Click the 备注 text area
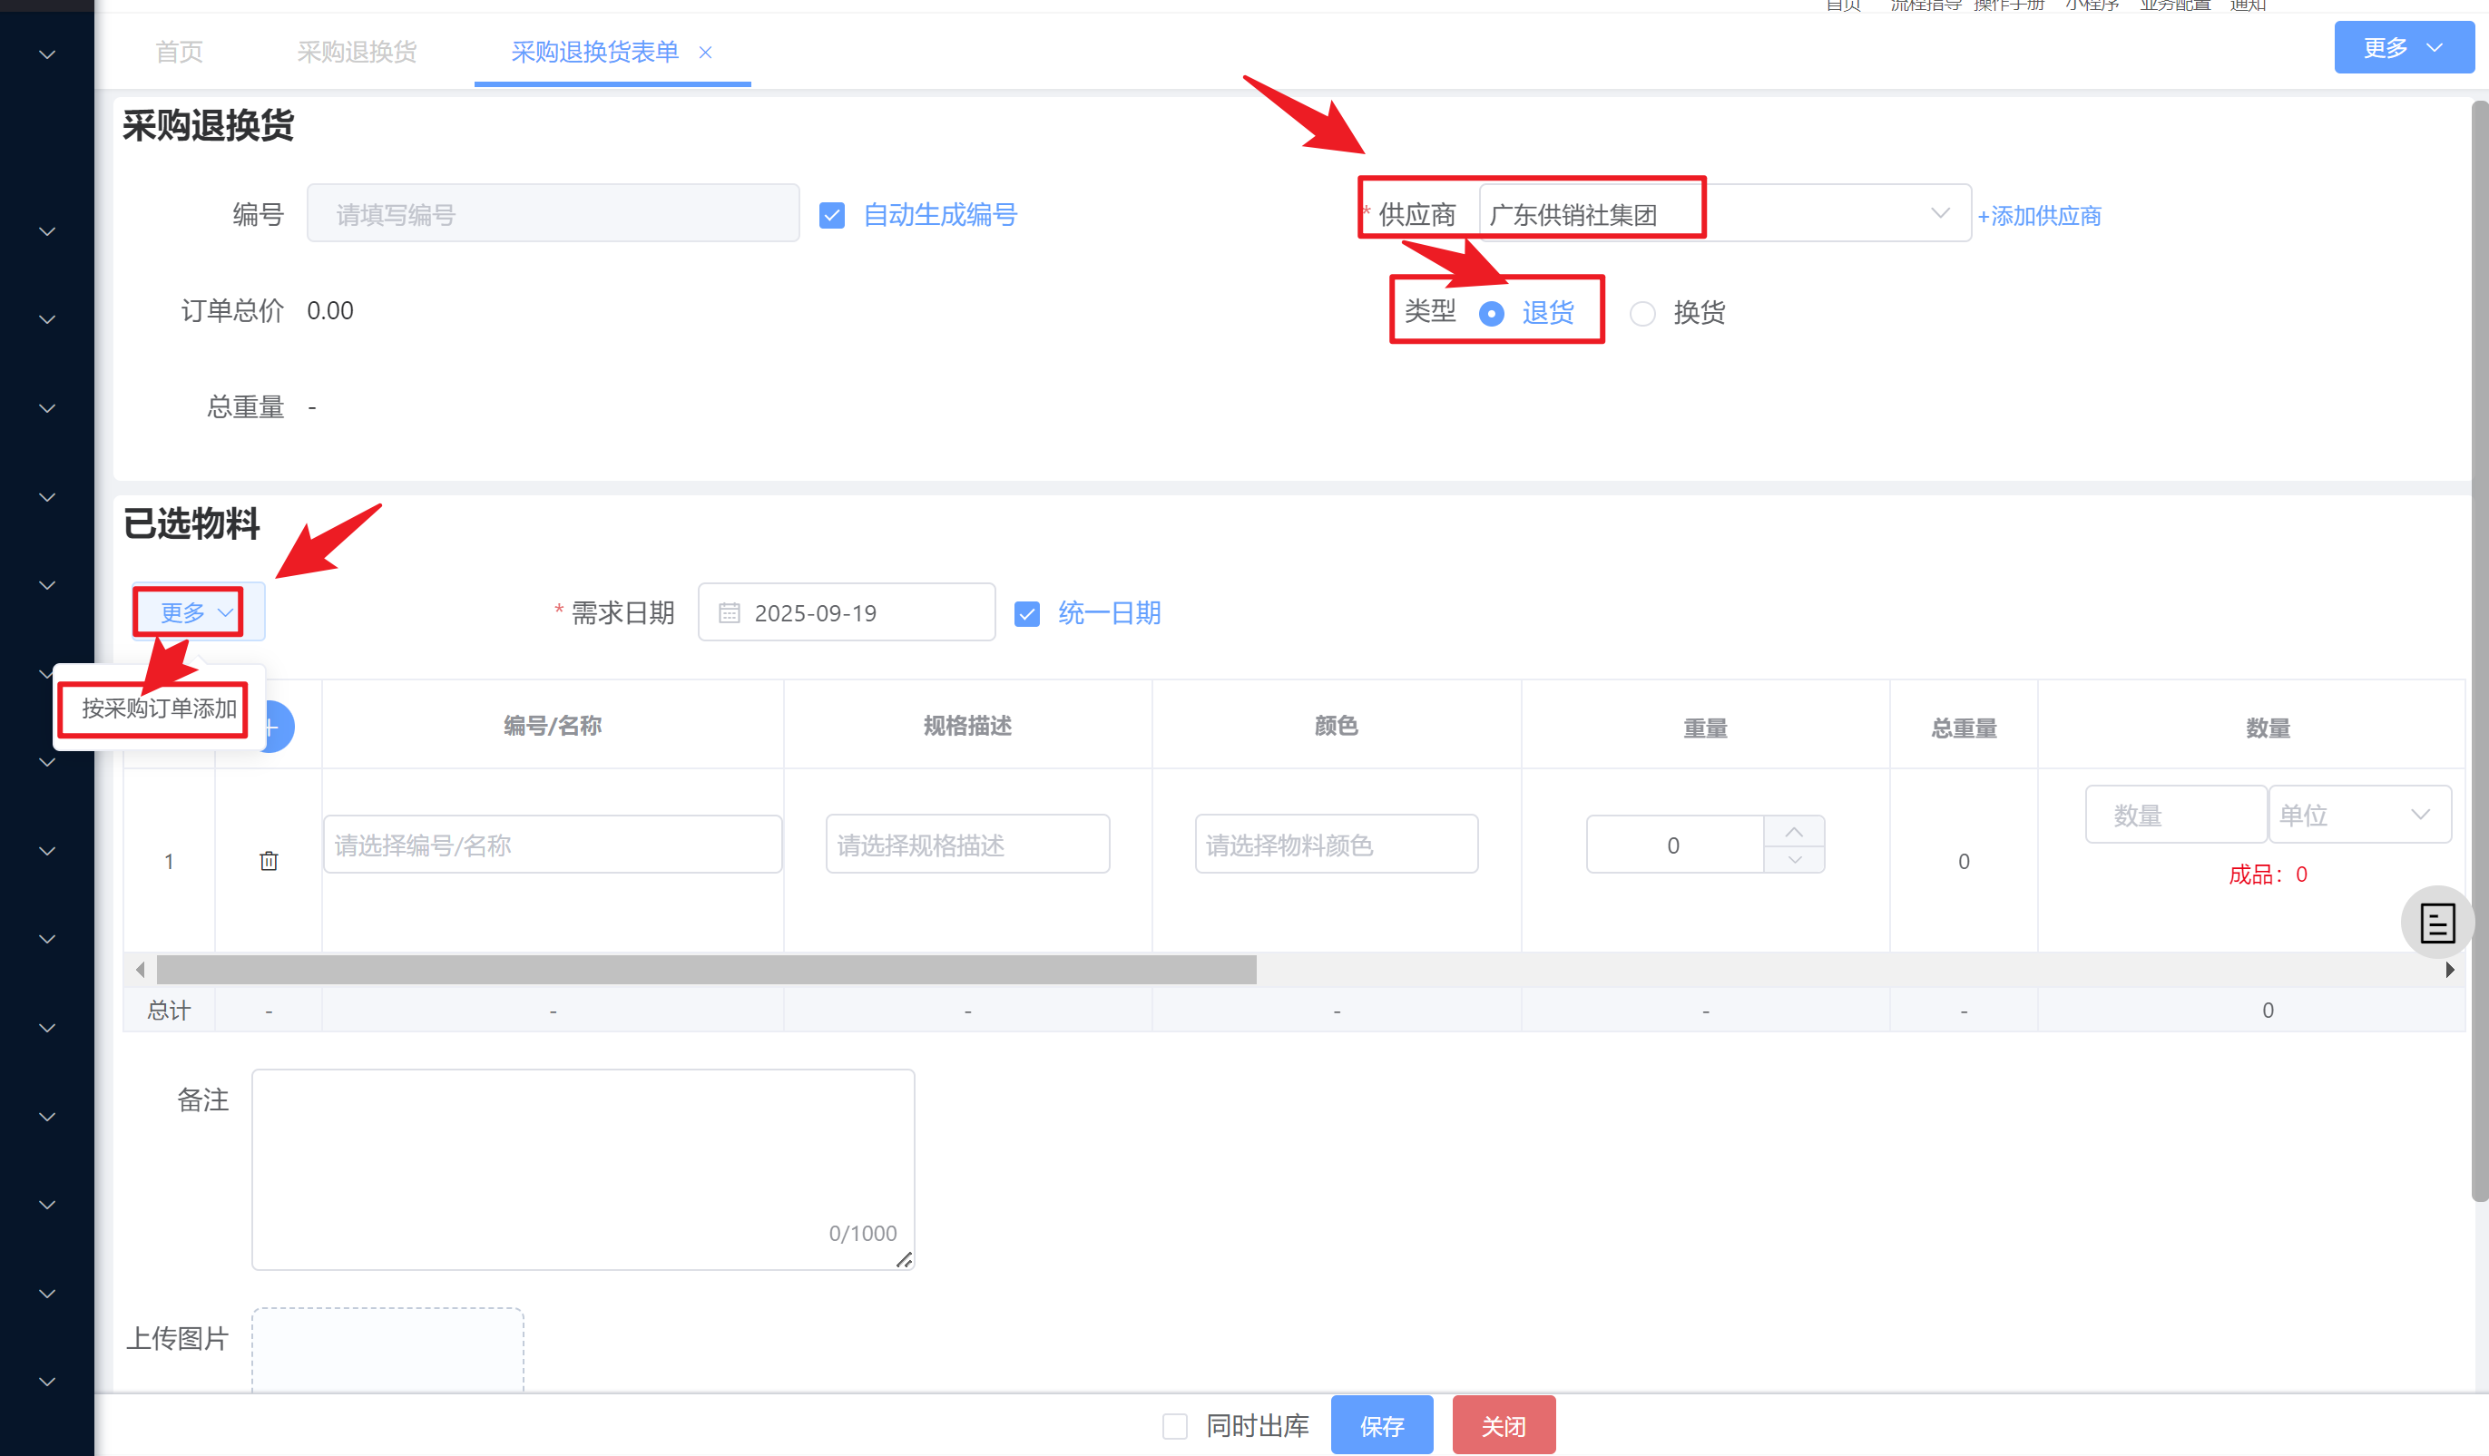This screenshot has width=2489, height=1456. (x=583, y=1168)
